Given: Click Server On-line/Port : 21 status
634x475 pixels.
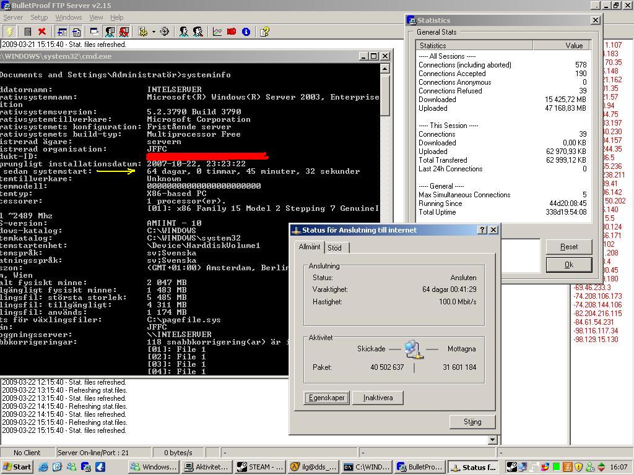Looking at the screenshot, I should [93, 453].
